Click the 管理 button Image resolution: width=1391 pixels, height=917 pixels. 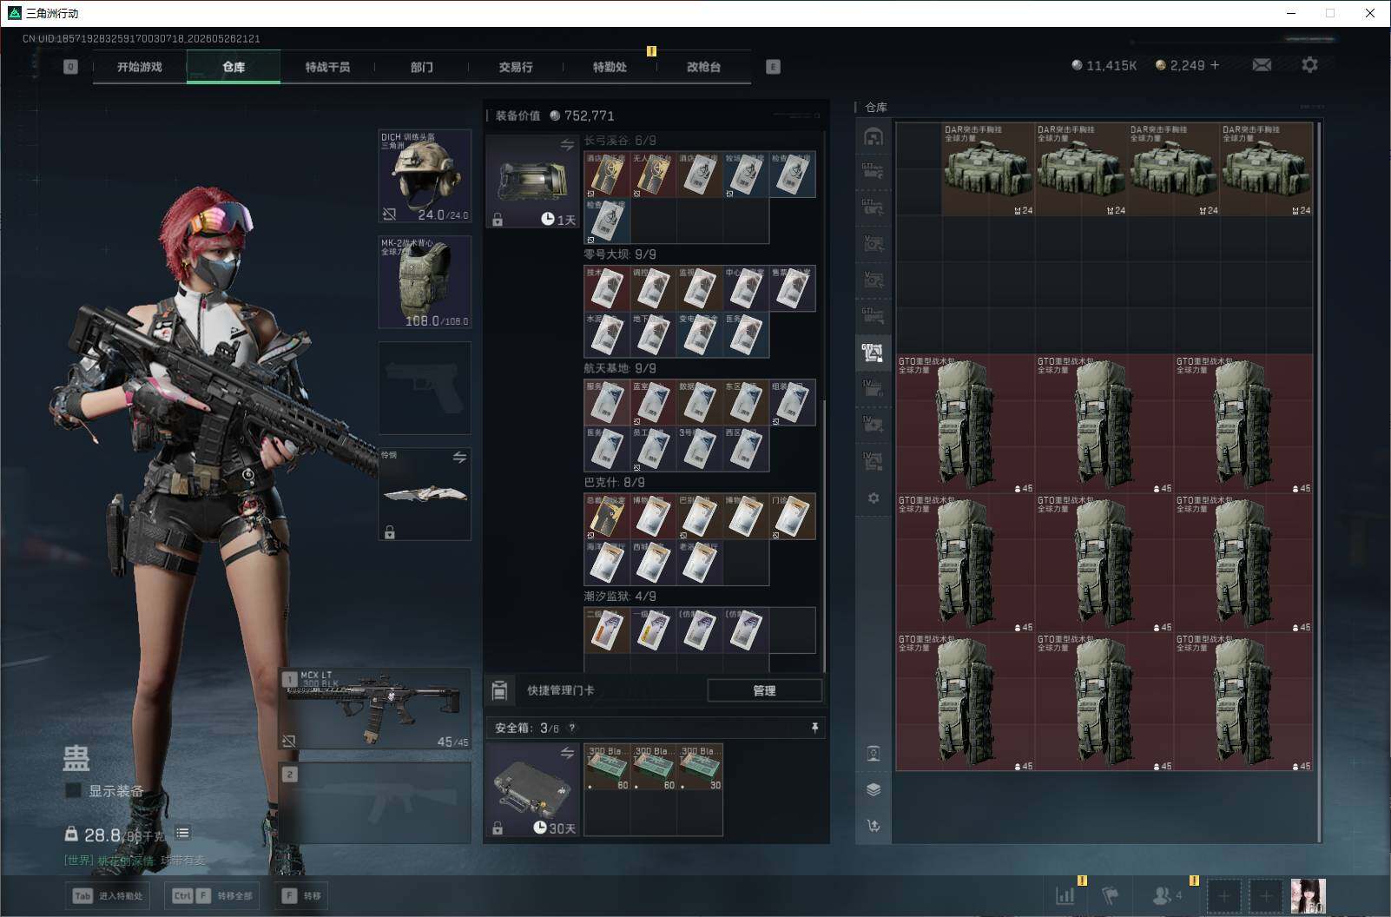coord(764,690)
